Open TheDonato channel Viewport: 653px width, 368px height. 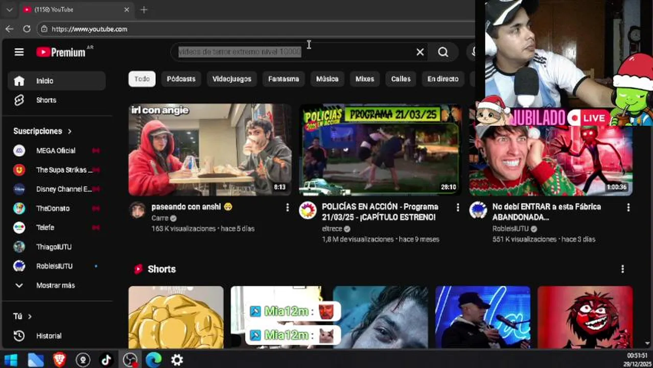click(57, 209)
